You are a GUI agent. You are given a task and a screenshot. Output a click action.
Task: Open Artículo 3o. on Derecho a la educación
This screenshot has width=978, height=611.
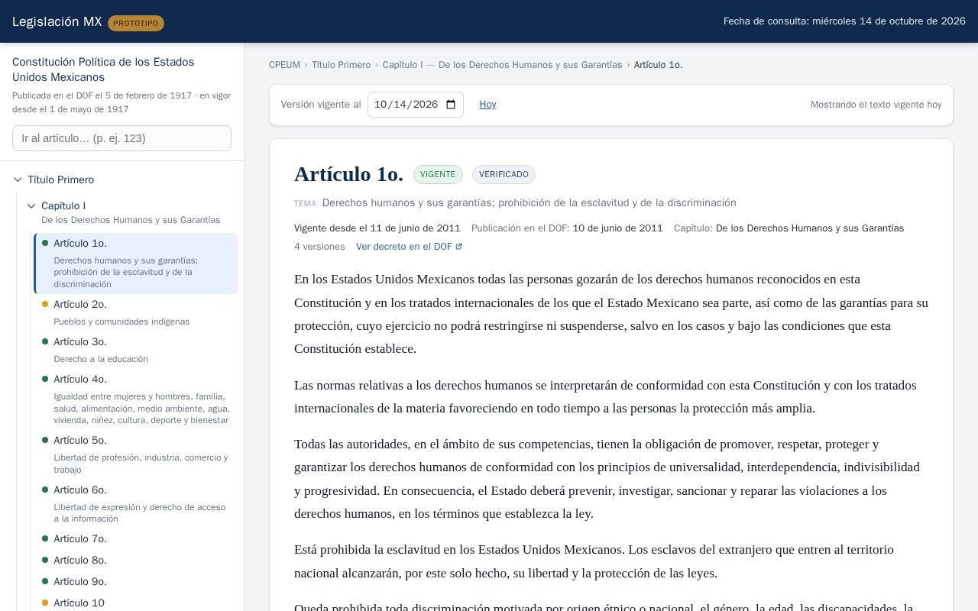point(136,350)
